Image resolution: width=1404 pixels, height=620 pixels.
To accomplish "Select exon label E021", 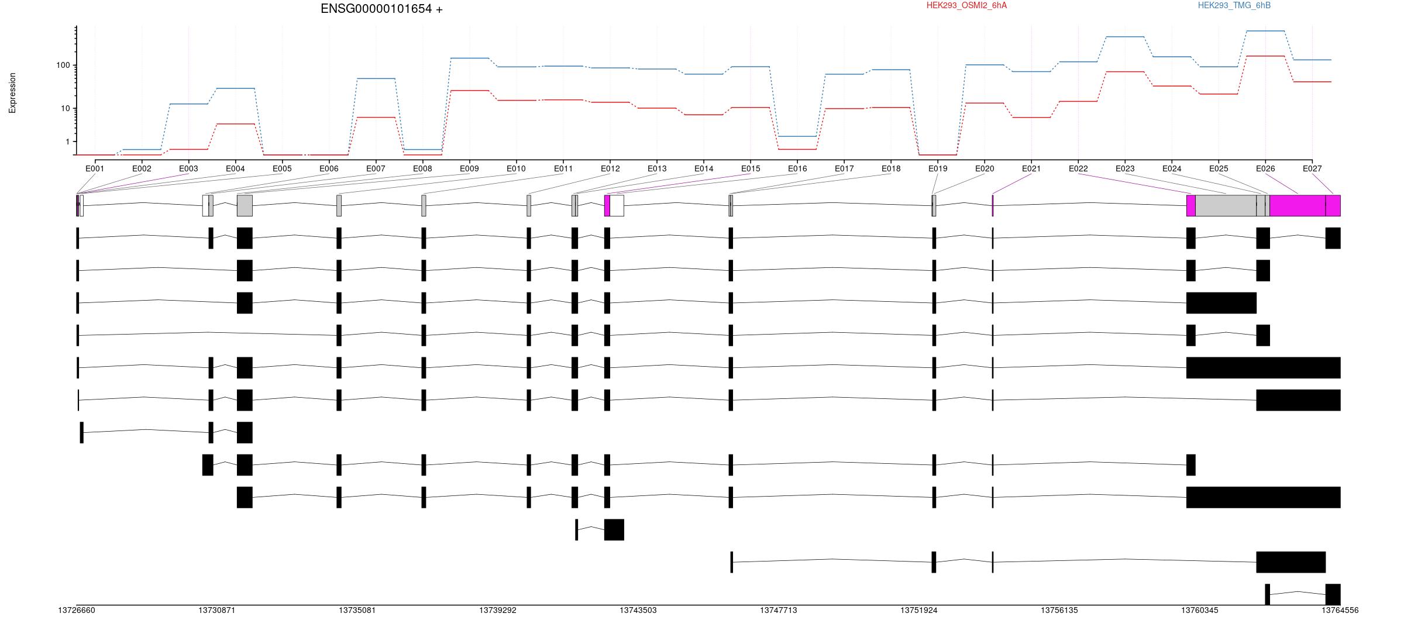I will point(1031,168).
